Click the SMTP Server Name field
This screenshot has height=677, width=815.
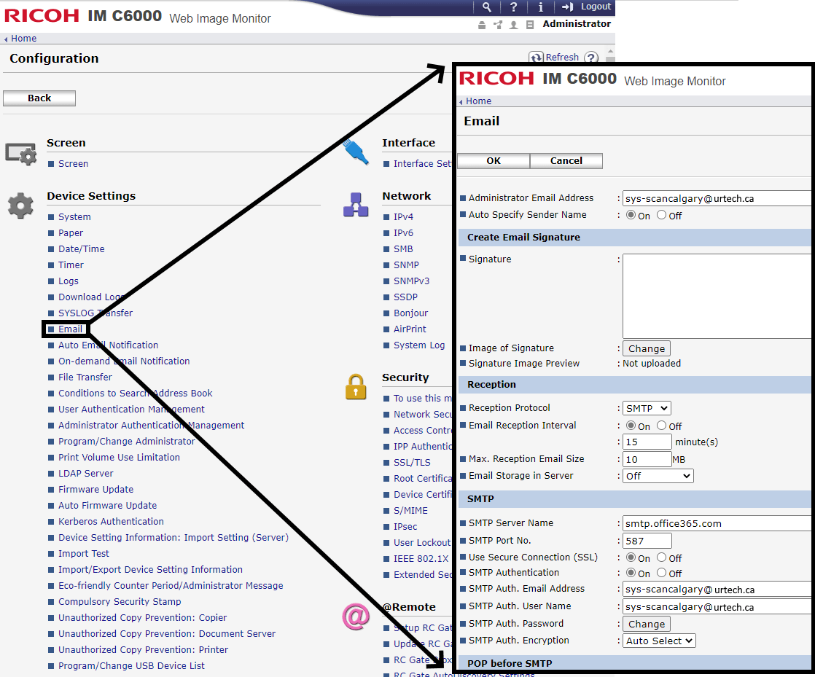tap(714, 523)
